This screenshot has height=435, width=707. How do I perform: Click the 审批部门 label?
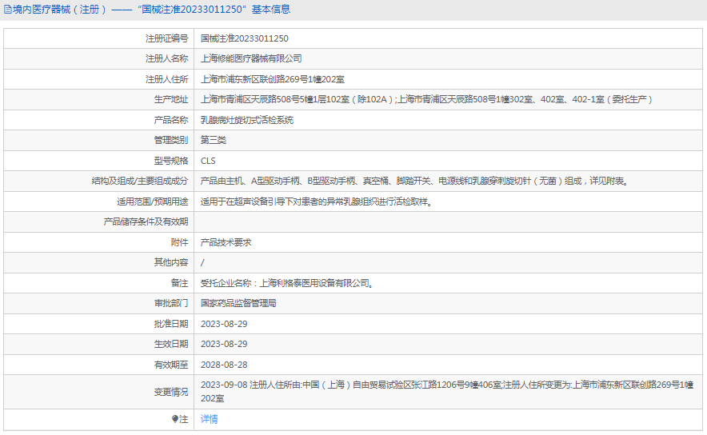click(171, 303)
